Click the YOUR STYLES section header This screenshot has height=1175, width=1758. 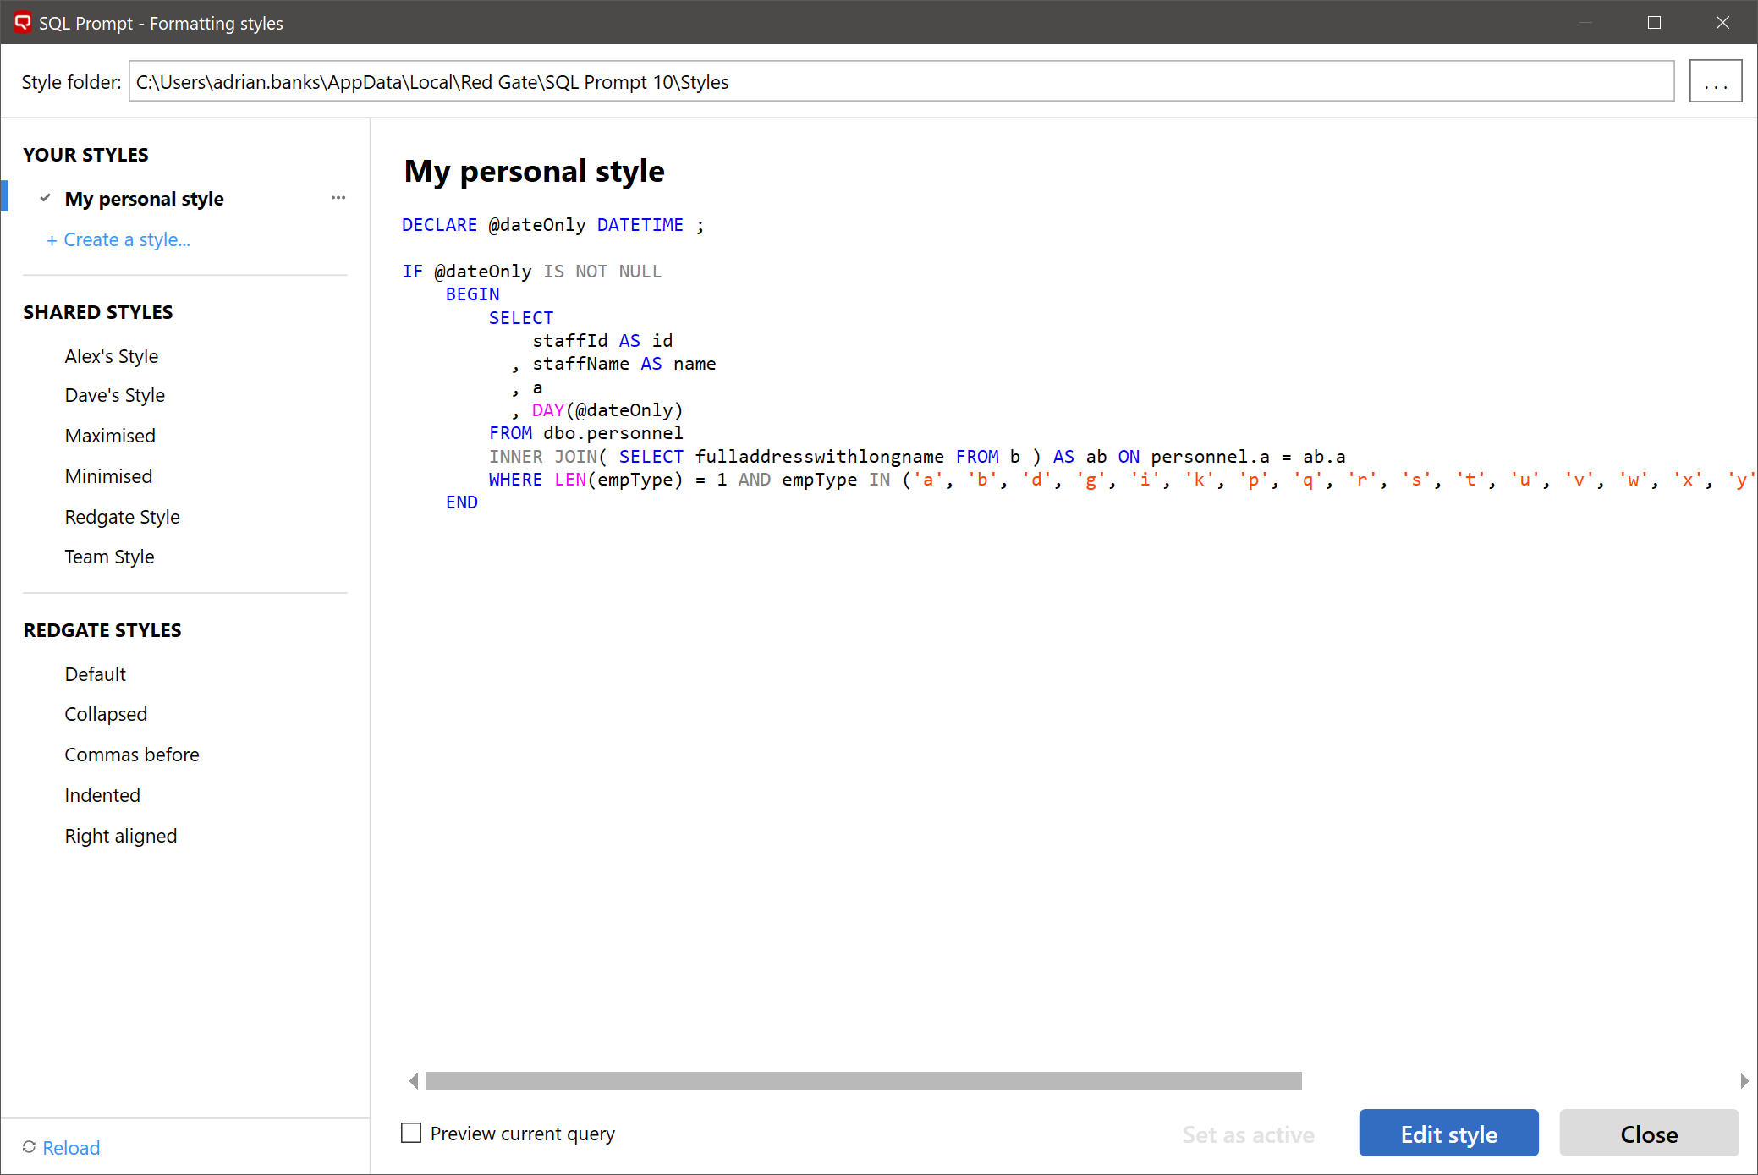click(x=85, y=155)
